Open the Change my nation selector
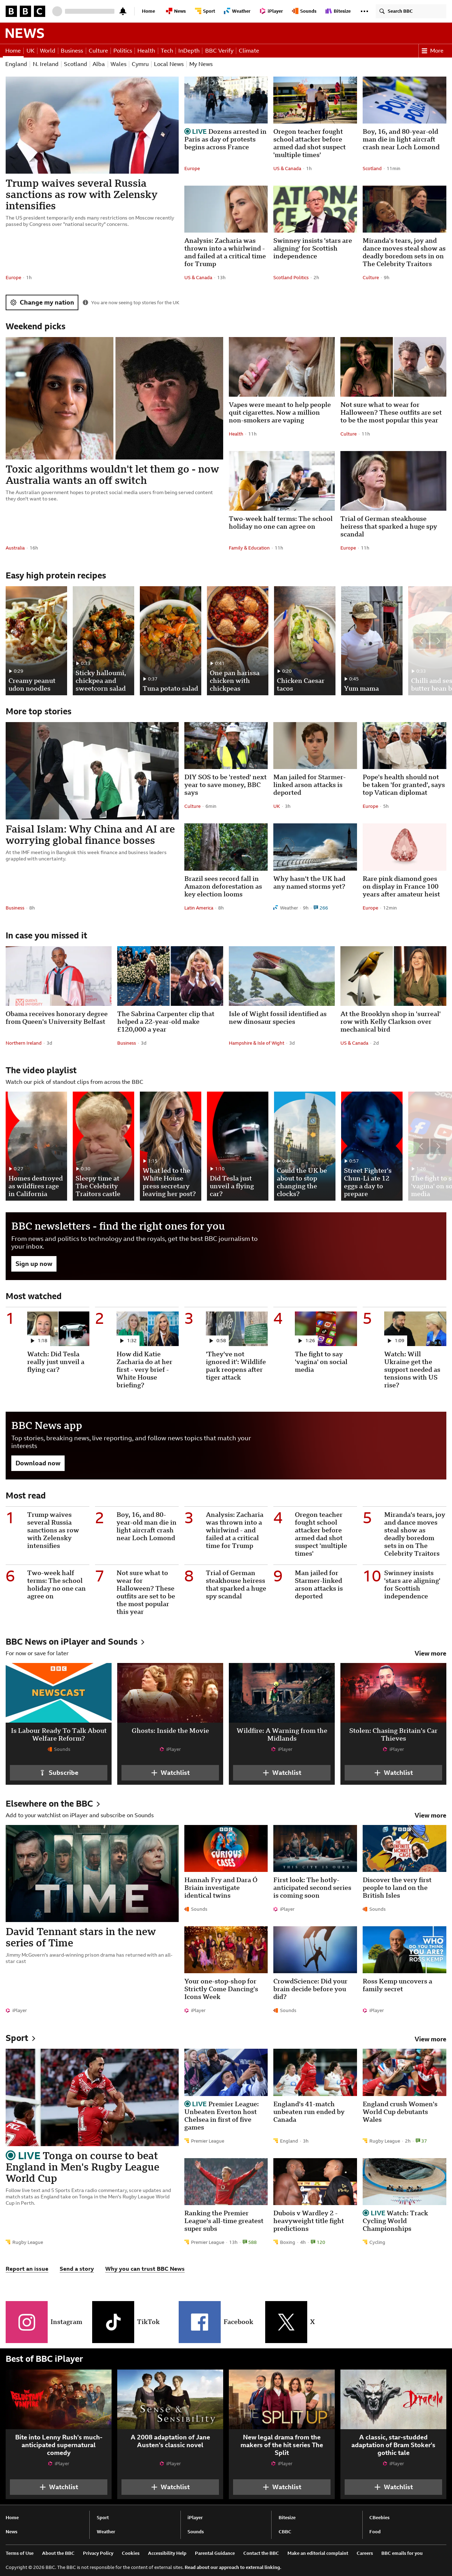 (x=42, y=302)
